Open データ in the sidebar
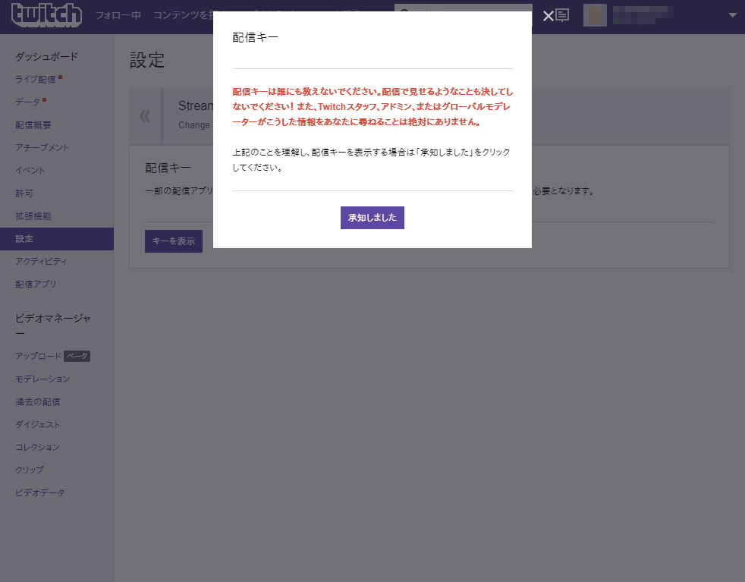This screenshot has width=745, height=582. [x=27, y=102]
